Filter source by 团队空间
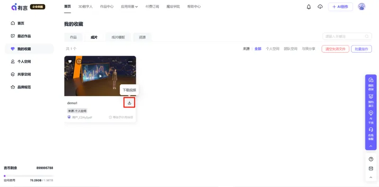 [290, 49]
